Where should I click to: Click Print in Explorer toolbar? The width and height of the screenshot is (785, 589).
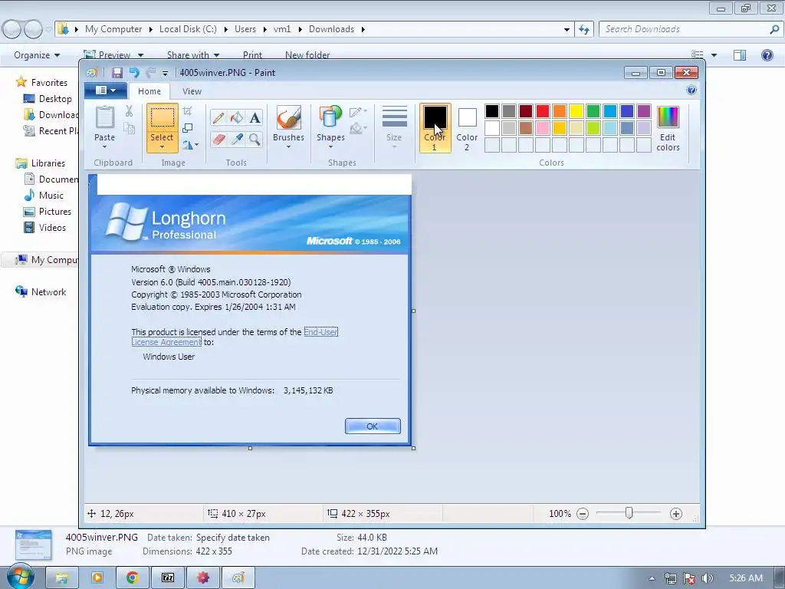coord(252,55)
